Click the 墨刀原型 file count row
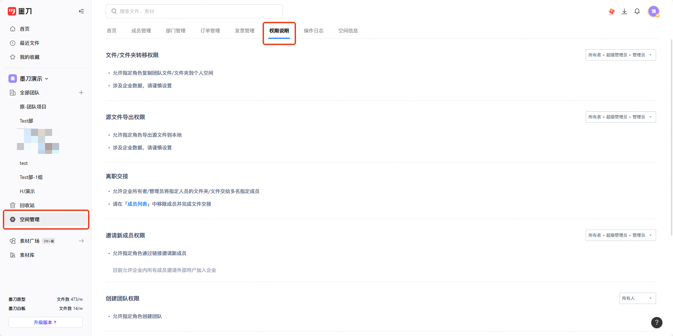Screen dimensions: 673x336 click(46, 299)
